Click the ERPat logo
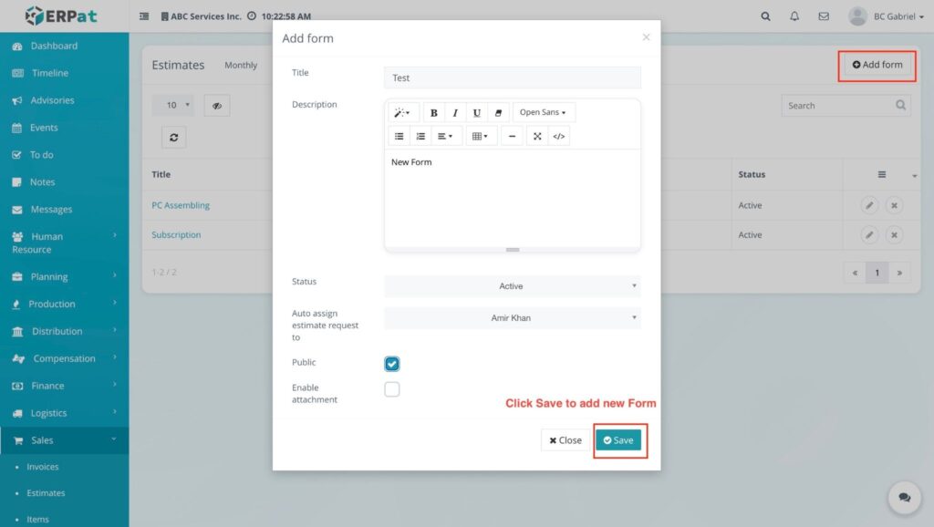The height and width of the screenshot is (527, 934). [61, 15]
